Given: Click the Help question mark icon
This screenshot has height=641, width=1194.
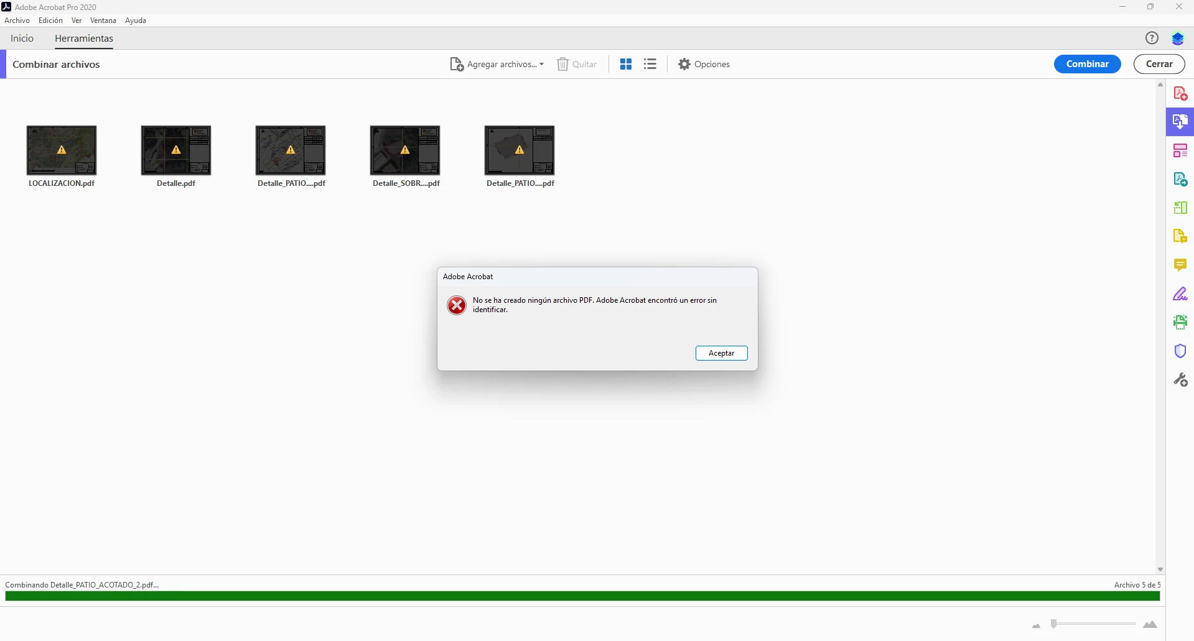Looking at the screenshot, I should (1152, 38).
